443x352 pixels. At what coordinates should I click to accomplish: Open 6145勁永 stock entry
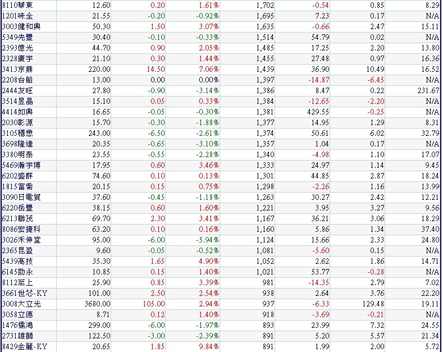(x=17, y=272)
